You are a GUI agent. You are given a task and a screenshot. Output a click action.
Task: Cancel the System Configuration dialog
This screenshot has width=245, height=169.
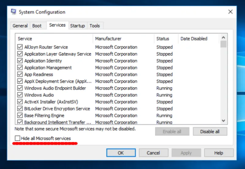[153, 153]
